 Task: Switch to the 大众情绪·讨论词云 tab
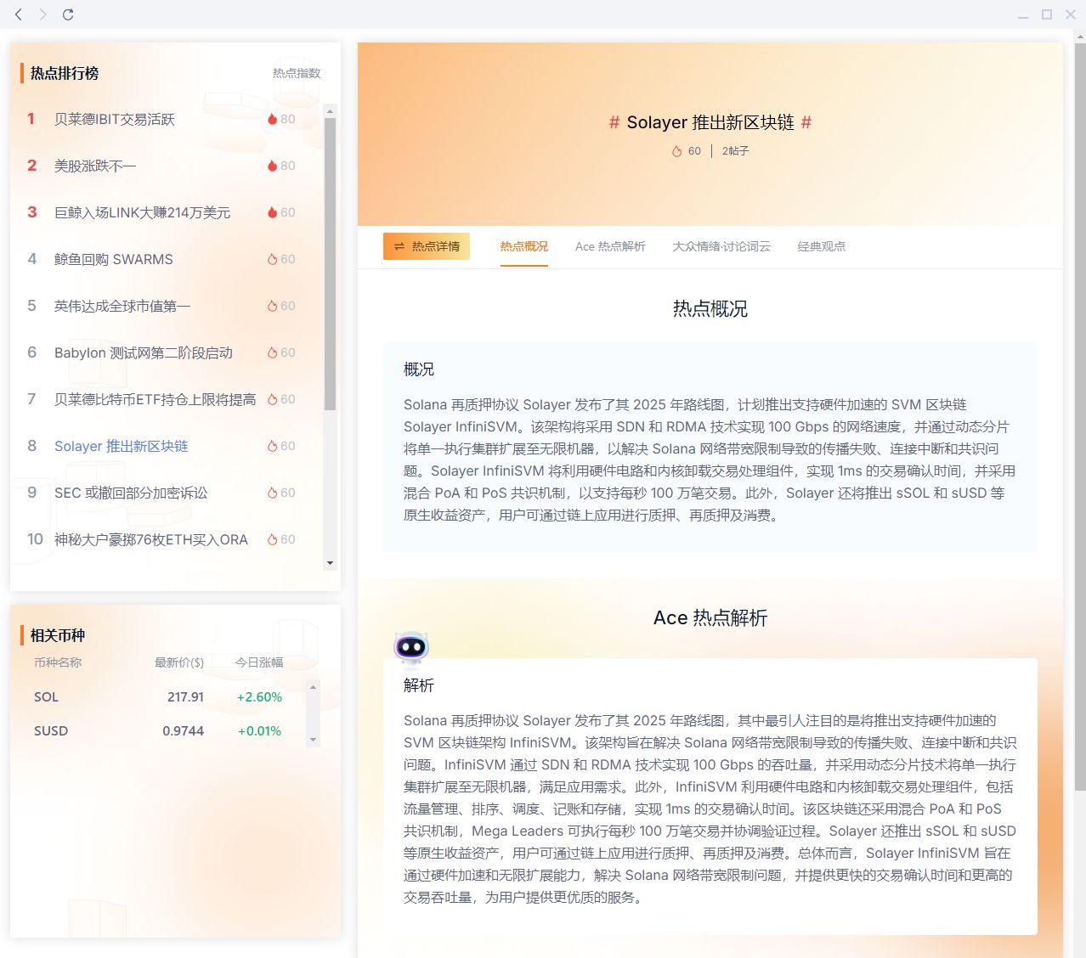pyautogui.click(x=721, y=246)
